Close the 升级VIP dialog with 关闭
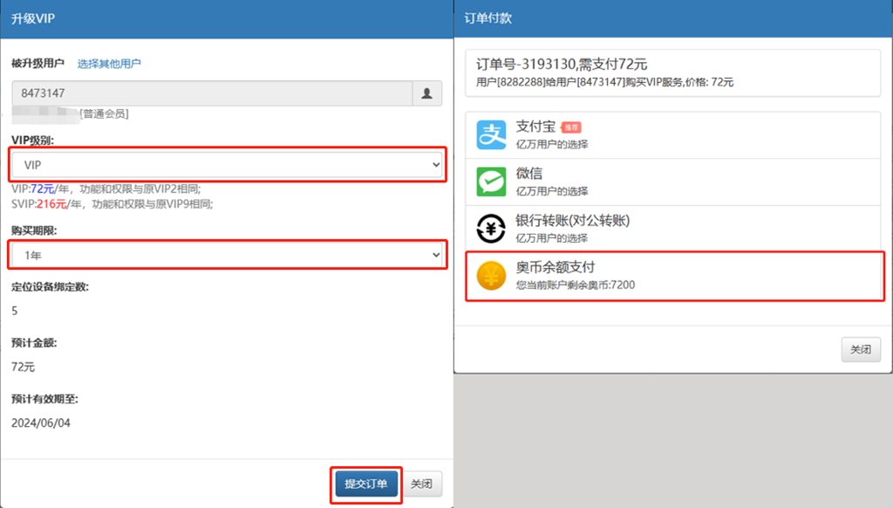Screen dimensions: 893x508 [x=421, y=484]
